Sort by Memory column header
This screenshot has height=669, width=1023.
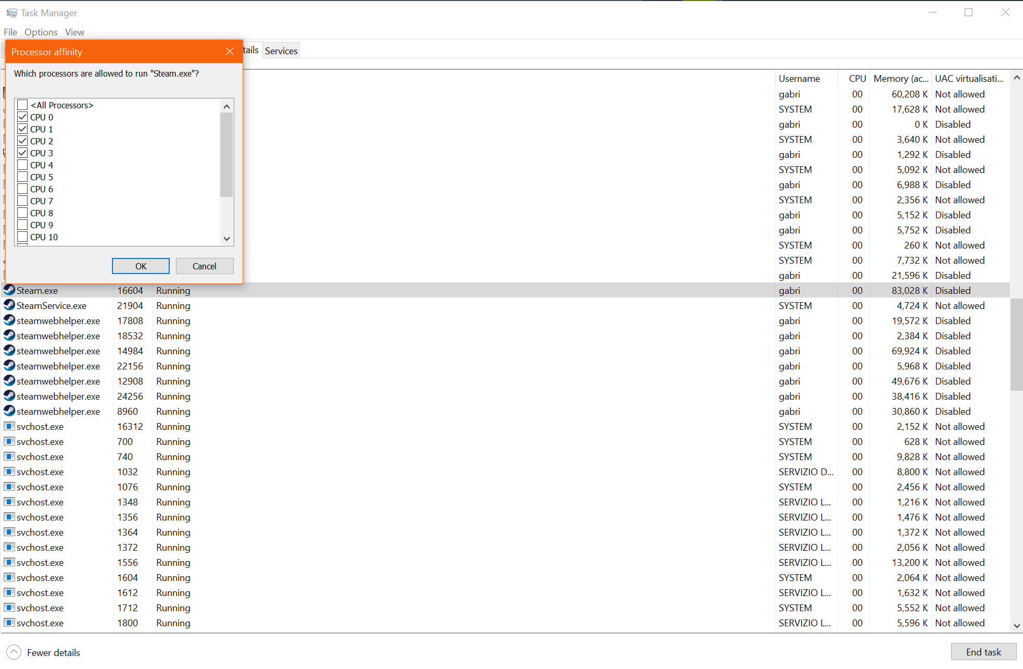(x=900, y=79)
